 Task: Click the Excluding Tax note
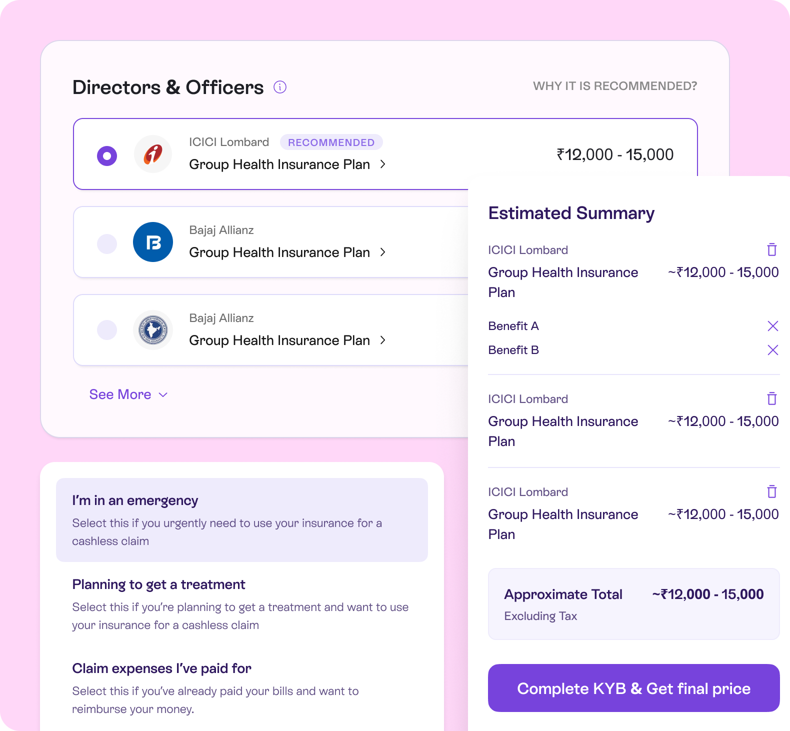click(x=540, y=616)
